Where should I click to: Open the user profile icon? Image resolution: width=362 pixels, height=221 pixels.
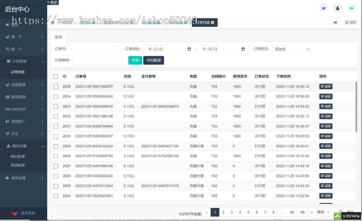337,8
